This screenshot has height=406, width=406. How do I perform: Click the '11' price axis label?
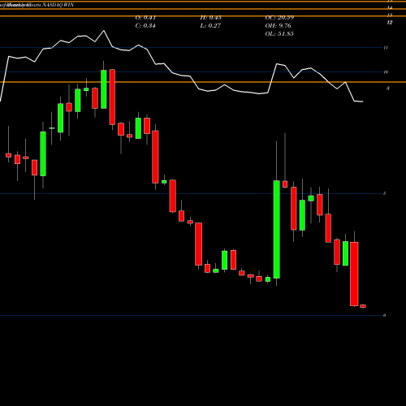[x=386, y=48]
